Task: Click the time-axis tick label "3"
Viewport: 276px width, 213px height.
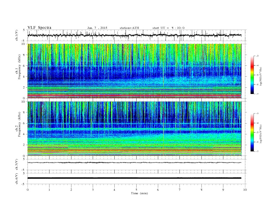Action: point(93,190)
